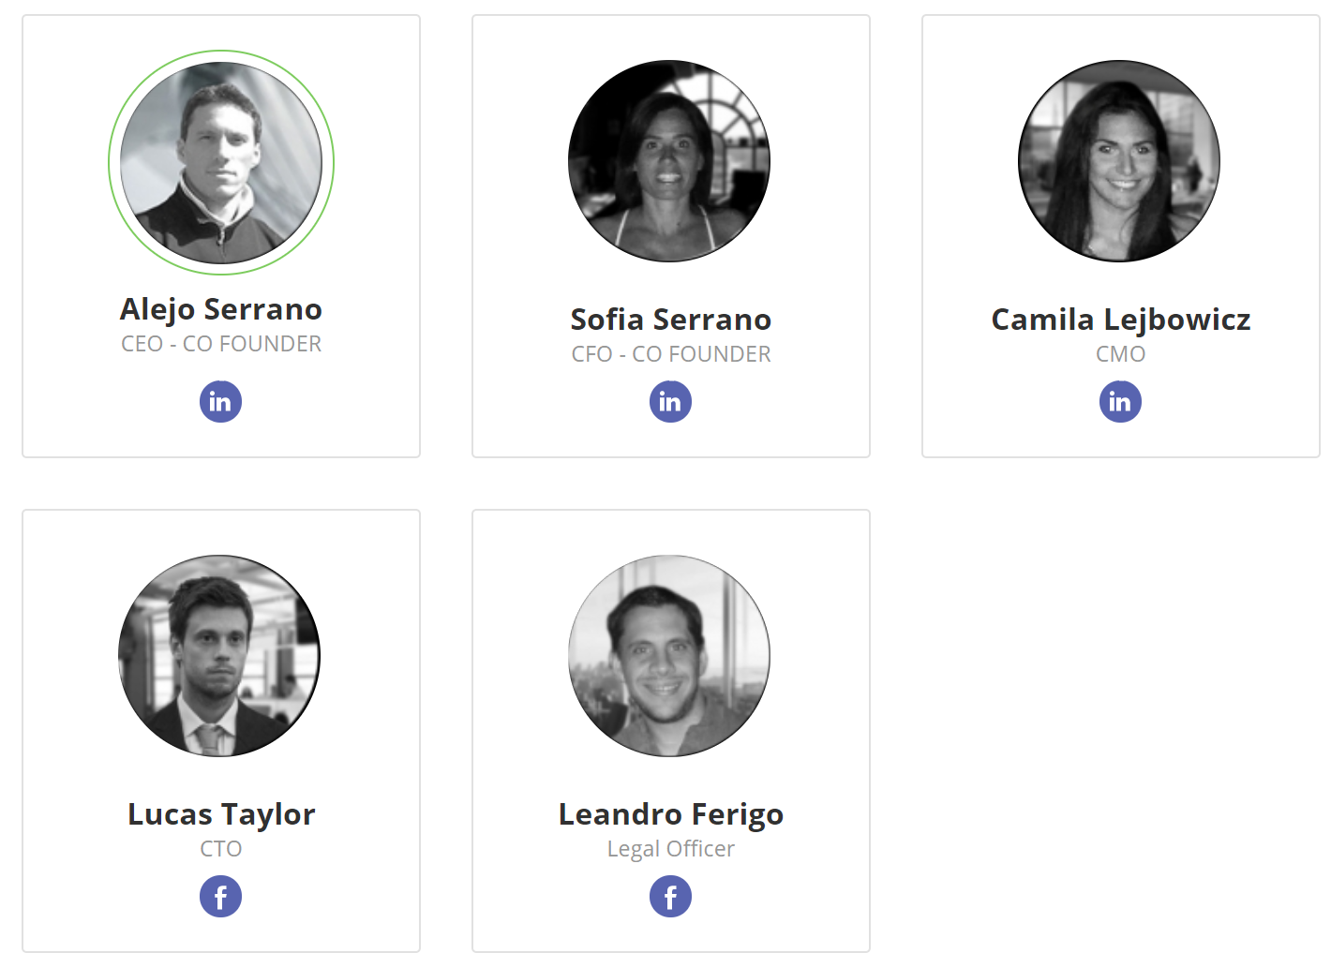Screen dimensions: 1331x968
Task: Click Alejo Serrano's profile photo
Action: click(x=221, y=162)
